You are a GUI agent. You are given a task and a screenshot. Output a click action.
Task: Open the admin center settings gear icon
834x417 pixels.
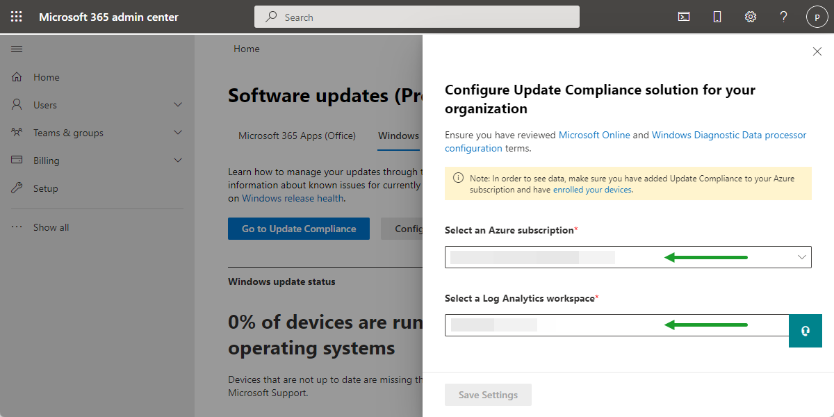[x=750, y=16]
